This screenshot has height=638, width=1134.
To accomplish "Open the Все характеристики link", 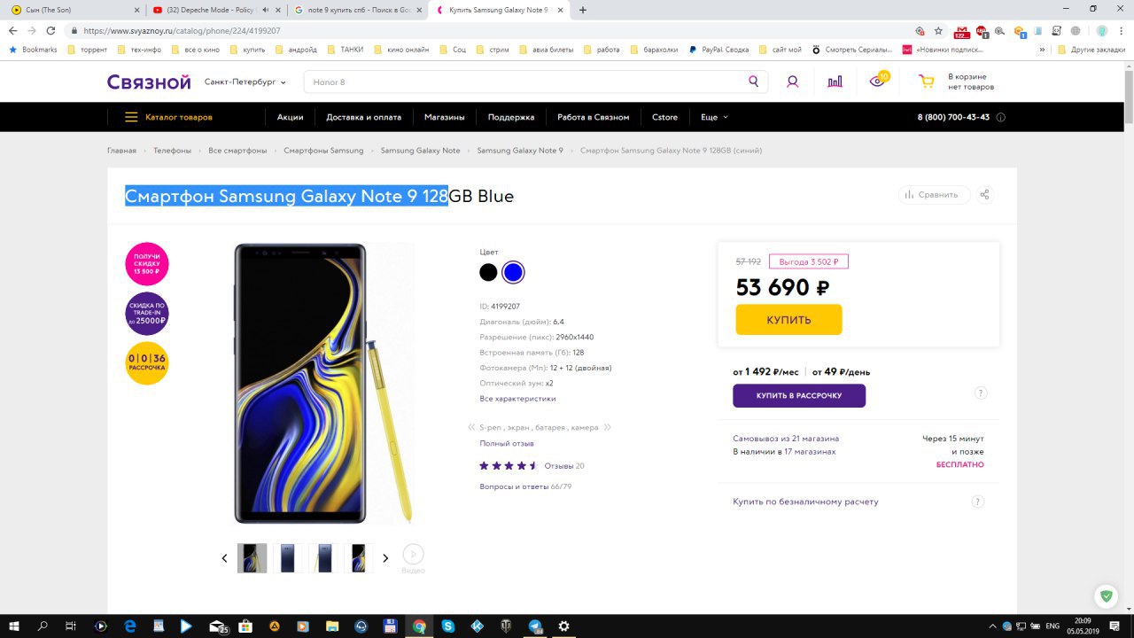I will tap(517, 399).
